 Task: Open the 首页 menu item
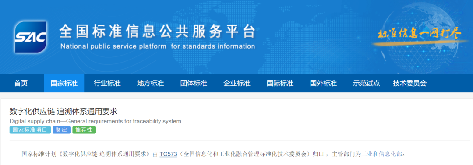21,84
